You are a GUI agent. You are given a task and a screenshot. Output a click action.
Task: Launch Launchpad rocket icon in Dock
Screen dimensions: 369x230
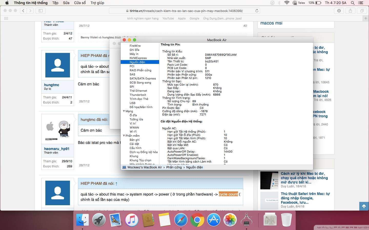pyautogui.click(x=99, y=220)
